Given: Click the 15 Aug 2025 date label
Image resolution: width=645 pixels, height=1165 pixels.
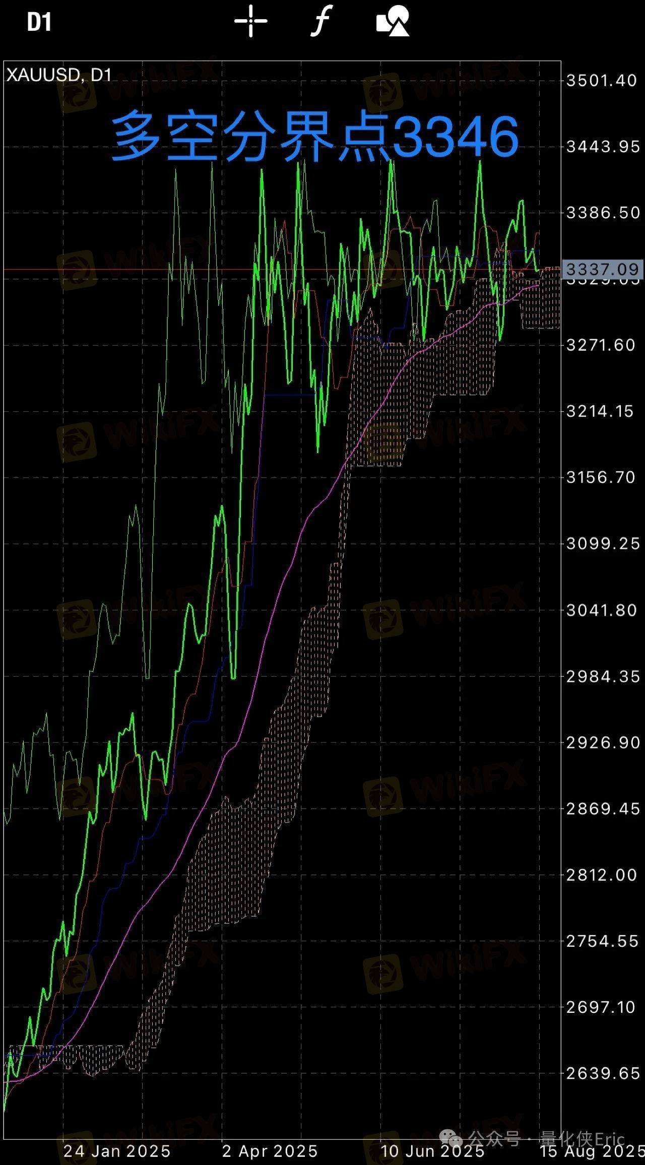Looking at the screenshot, I should 592,1151.
